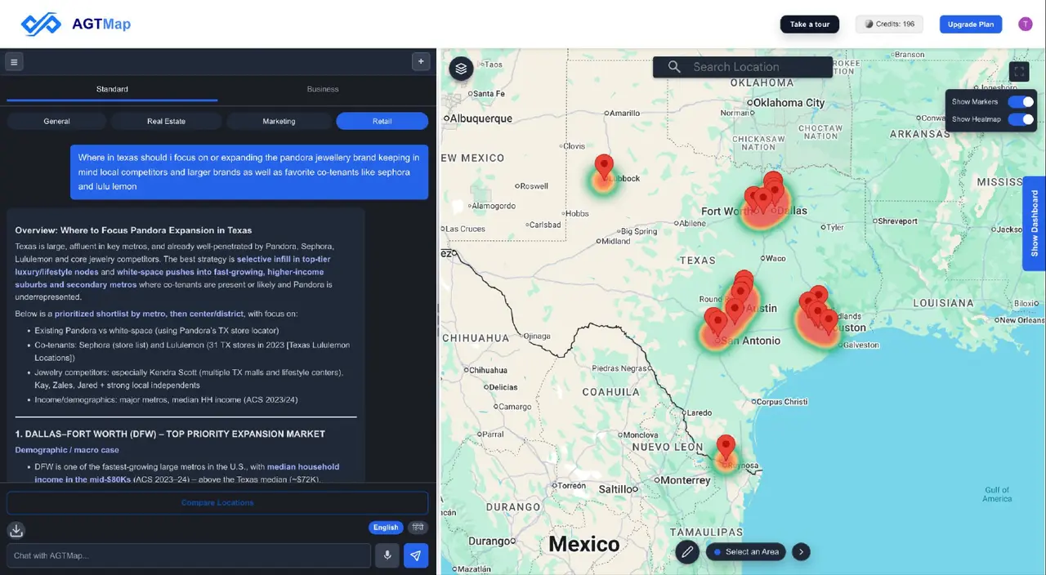Open the Show Dashboard side panel

tap(1035, 223)
